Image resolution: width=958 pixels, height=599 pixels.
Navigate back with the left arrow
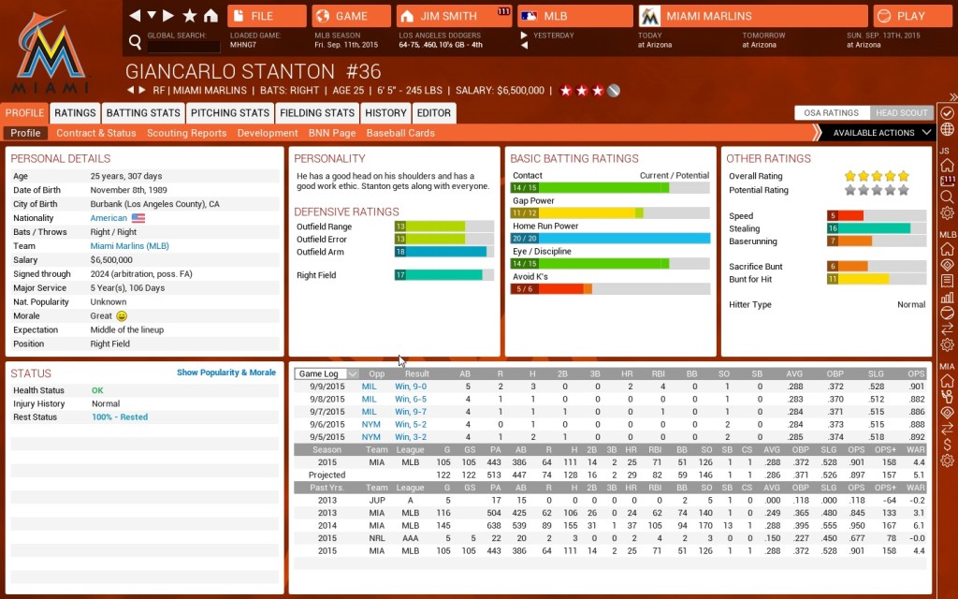point(135,16)
